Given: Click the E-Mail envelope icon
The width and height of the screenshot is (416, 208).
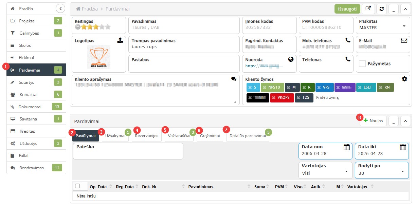Looking at the screenshot, I should click(404, 40).
